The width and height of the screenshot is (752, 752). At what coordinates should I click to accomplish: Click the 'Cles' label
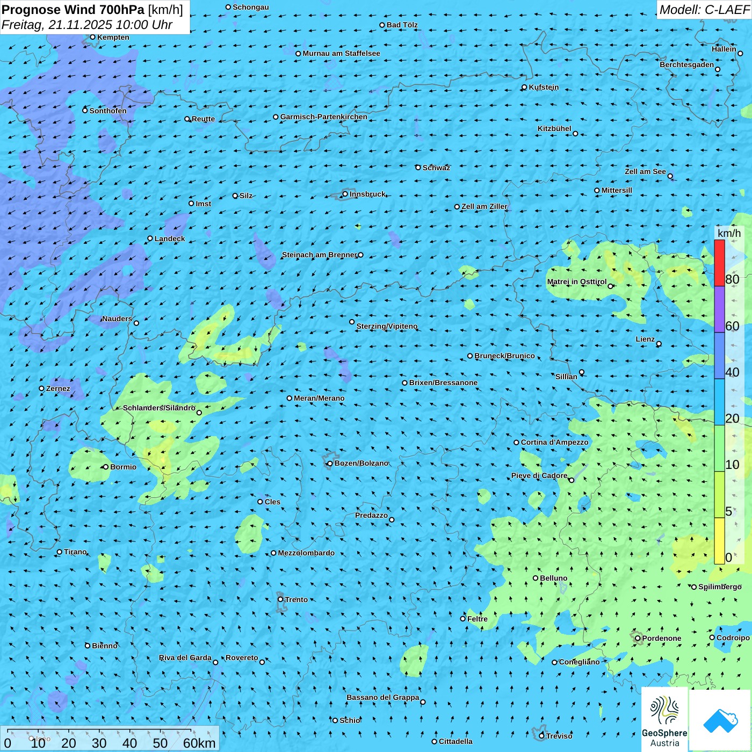[x=272, y=502]
